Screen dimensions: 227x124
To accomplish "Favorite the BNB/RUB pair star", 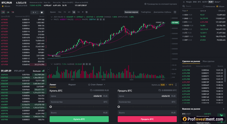I will (x=183, y=18).
